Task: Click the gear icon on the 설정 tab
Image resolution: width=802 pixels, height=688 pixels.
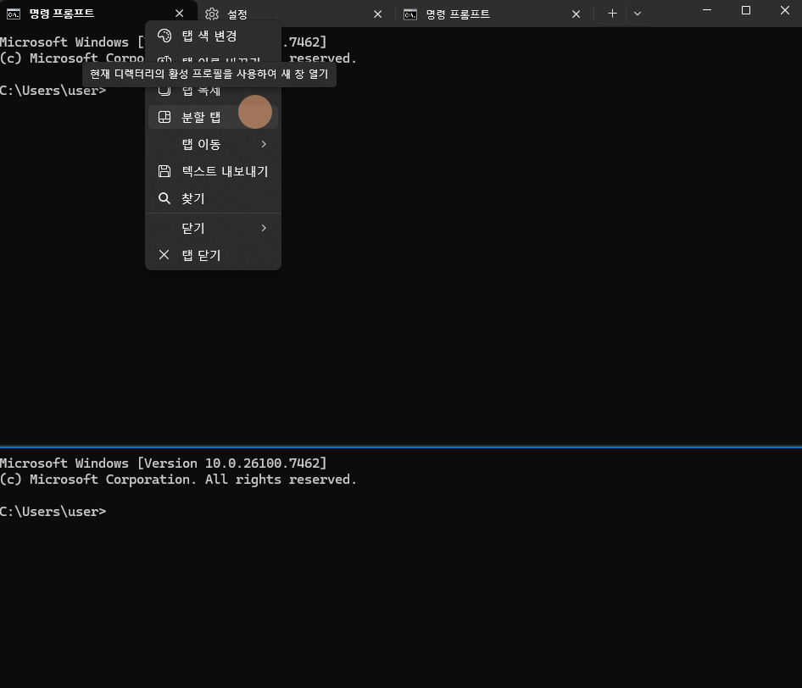Action: (x=212, y=14)
